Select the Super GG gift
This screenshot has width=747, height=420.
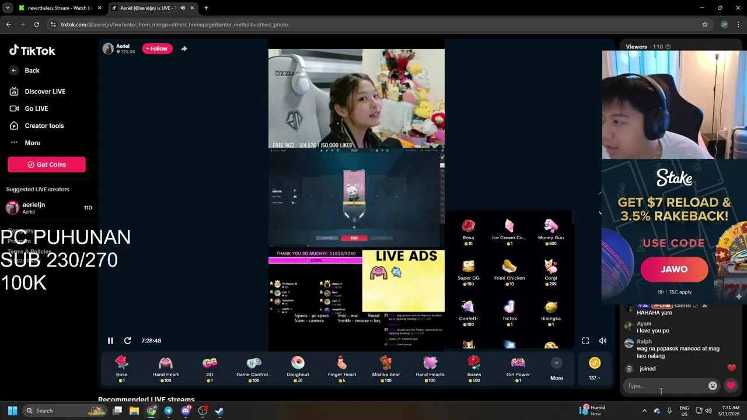pyautogui.click(x=468, y=273)
